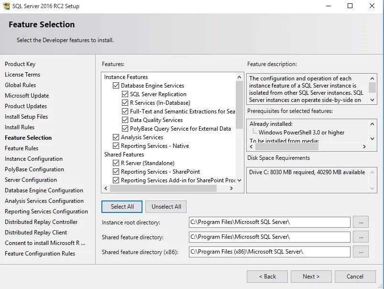
Task: Click Unselect All
Action: (165, 206)
